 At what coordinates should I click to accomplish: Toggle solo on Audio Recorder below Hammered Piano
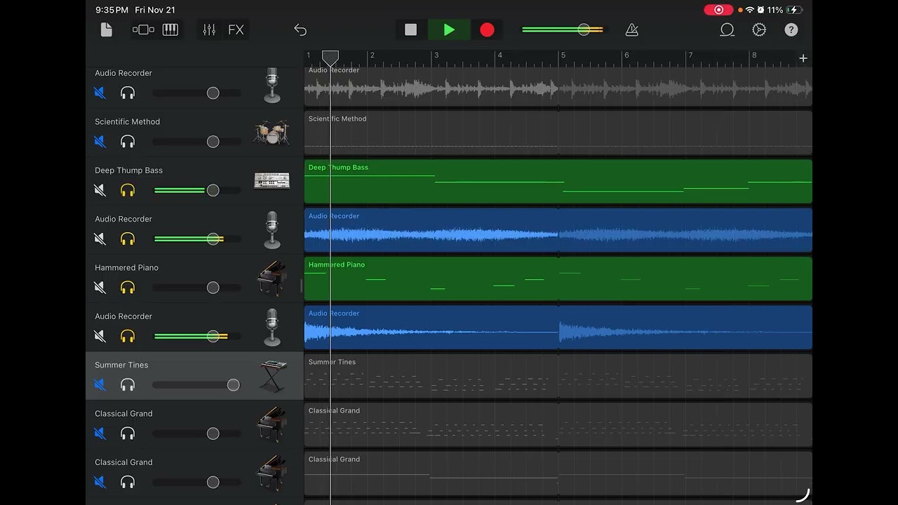point(128,337)
